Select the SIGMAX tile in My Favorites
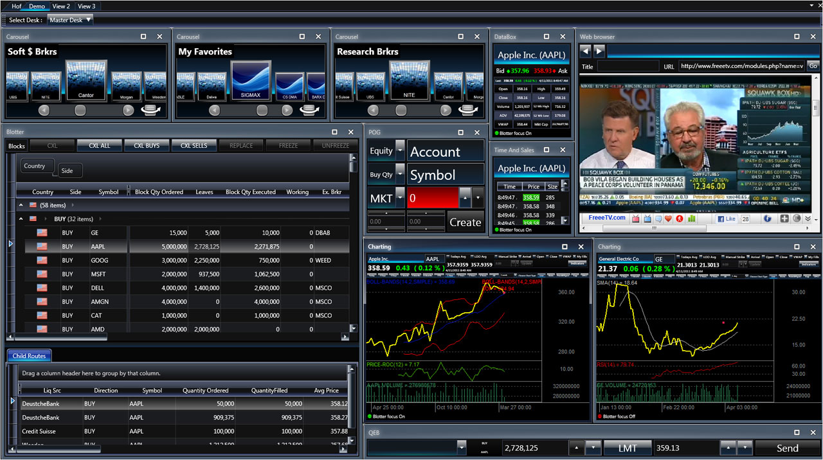This screenshot has height=460, width=823. click(251, 80)
